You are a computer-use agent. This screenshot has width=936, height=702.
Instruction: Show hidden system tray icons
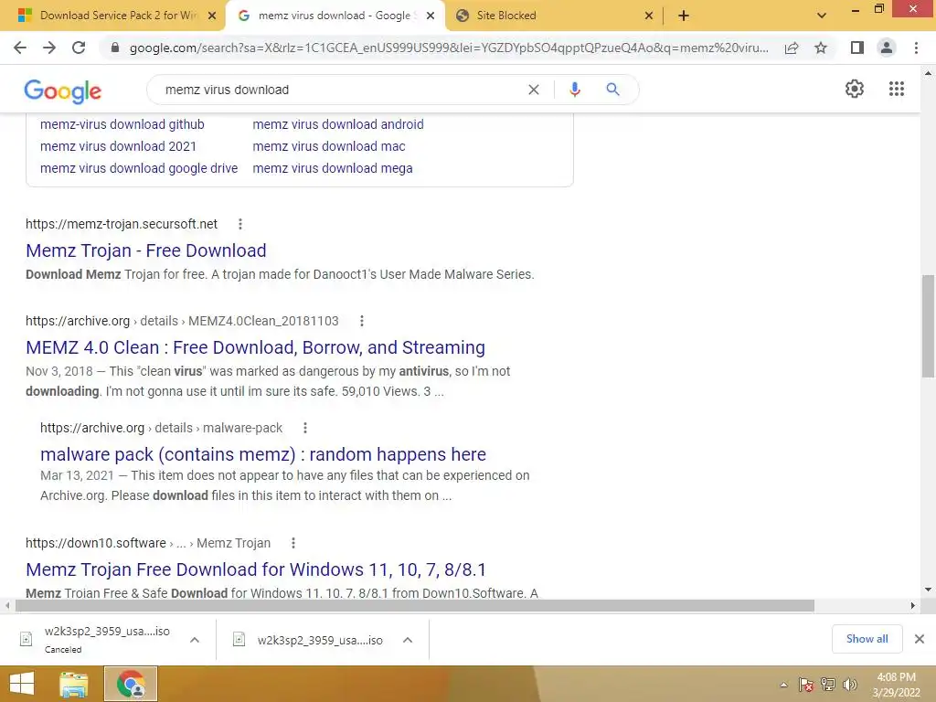[783, 686]
